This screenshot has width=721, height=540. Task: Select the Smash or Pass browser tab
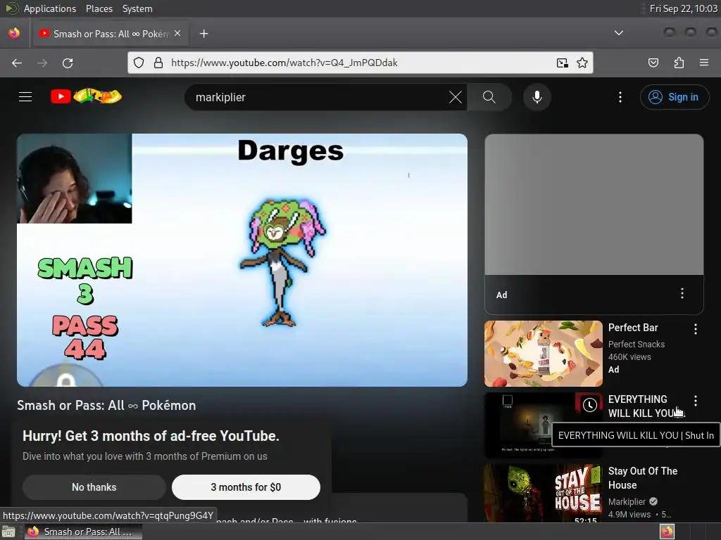(x=109, y=34)
